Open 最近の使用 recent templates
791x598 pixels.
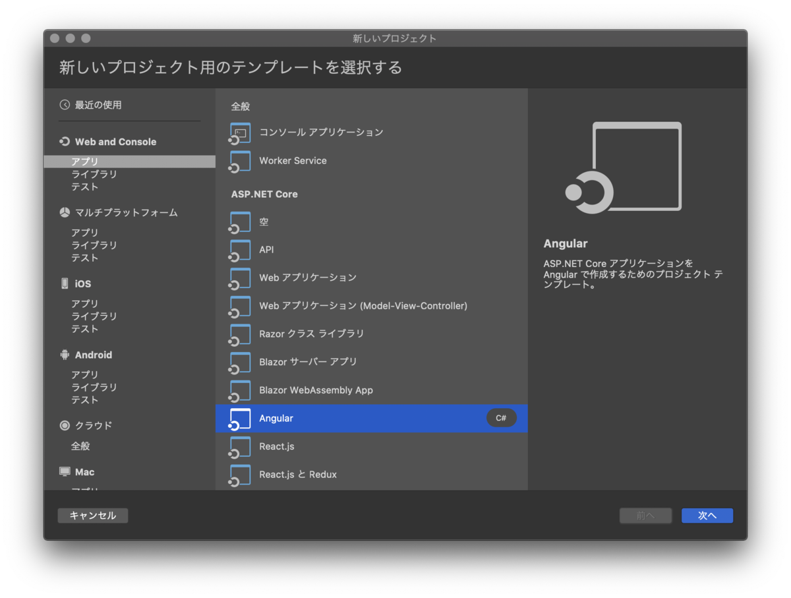click(x=98, y=105)
